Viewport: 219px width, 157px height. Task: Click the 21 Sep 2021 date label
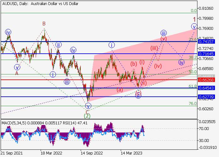point(12,153)
